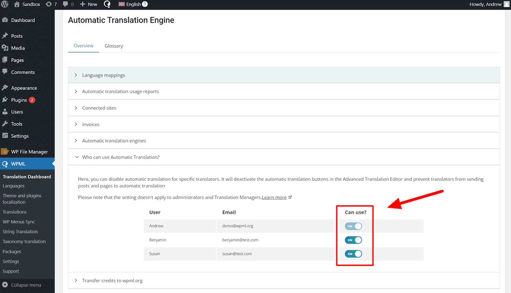Screen dimensions: 511x293
Task: Open WPML Settings submenu item
Action: 11,261
